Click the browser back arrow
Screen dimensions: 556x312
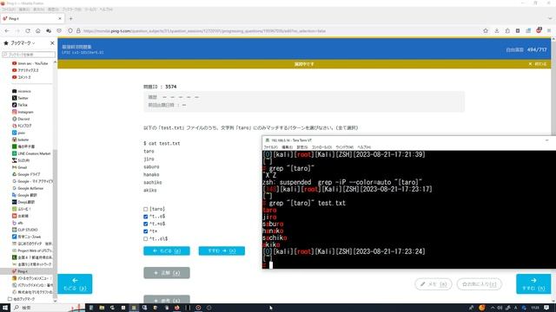7,31
